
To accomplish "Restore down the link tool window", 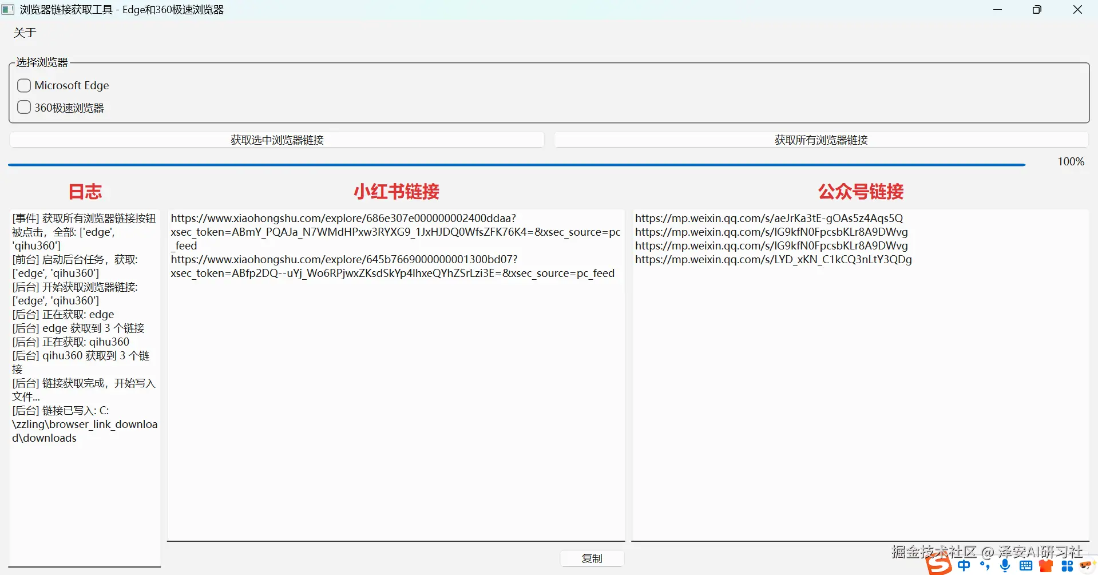I will click(1037, 10).
